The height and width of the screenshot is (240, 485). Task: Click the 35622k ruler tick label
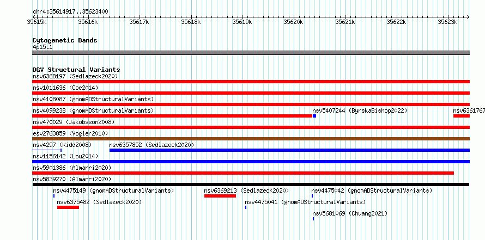coord(396,22)
